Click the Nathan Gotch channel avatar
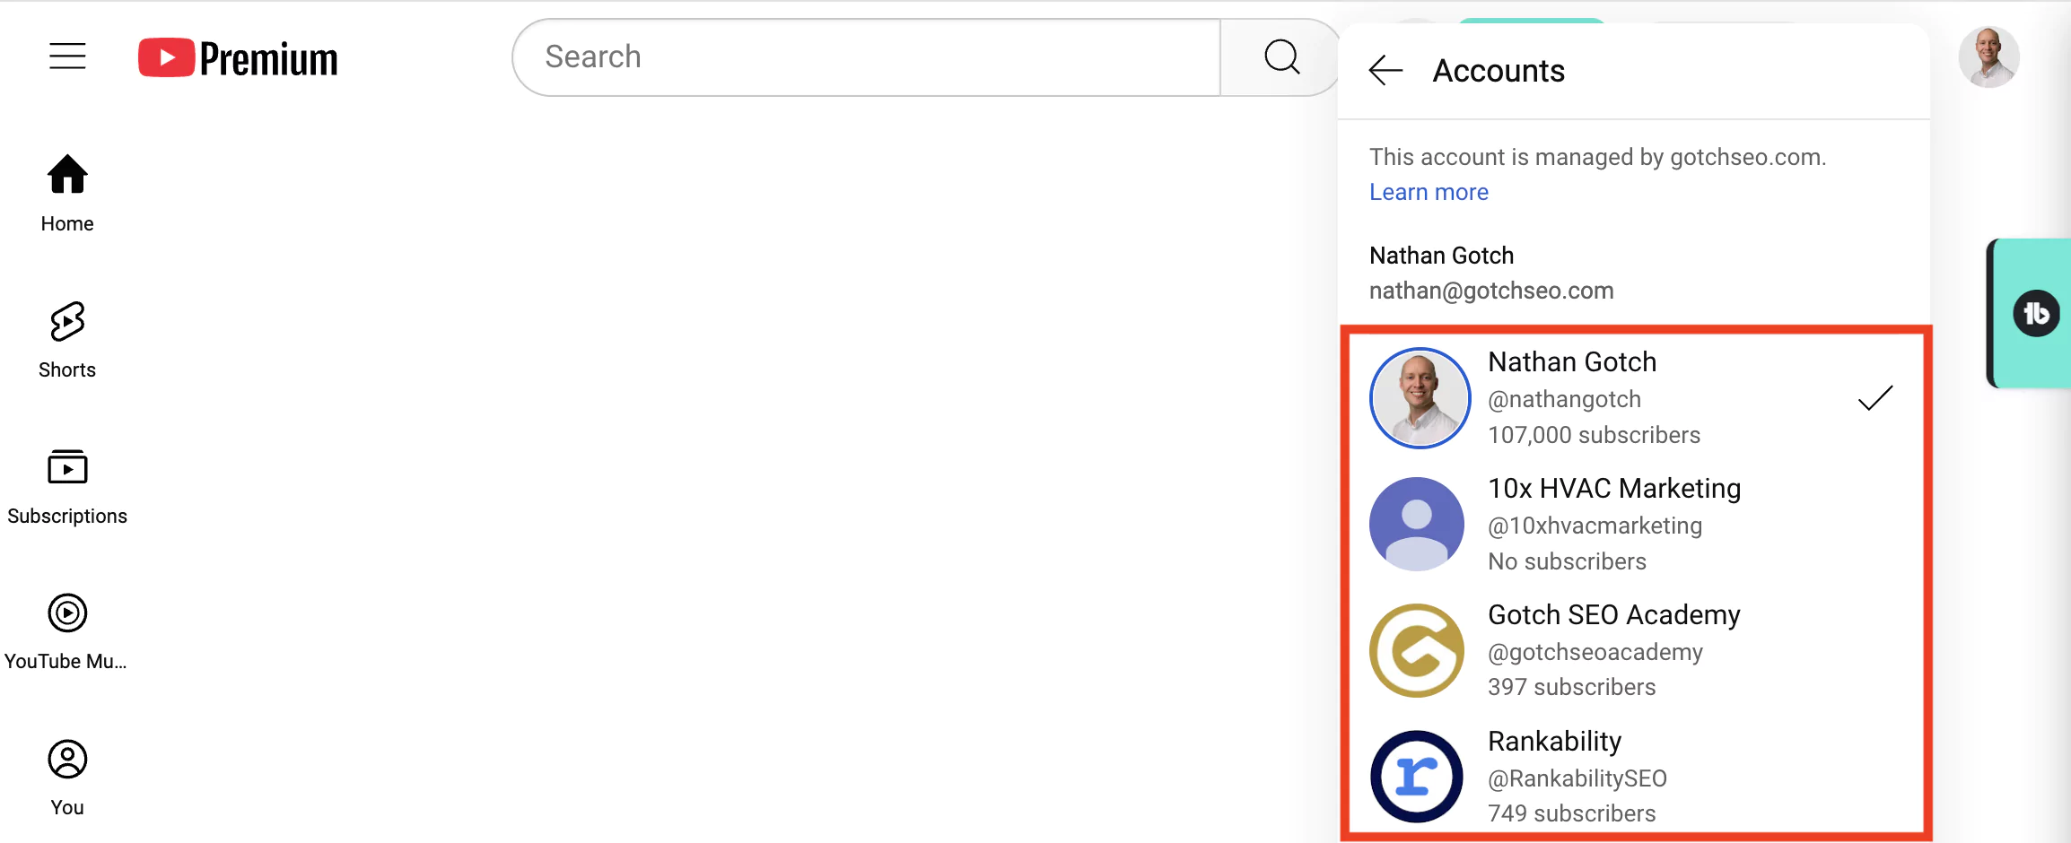This screenshot has height=843, width=2071. (x=1420, y=397)
